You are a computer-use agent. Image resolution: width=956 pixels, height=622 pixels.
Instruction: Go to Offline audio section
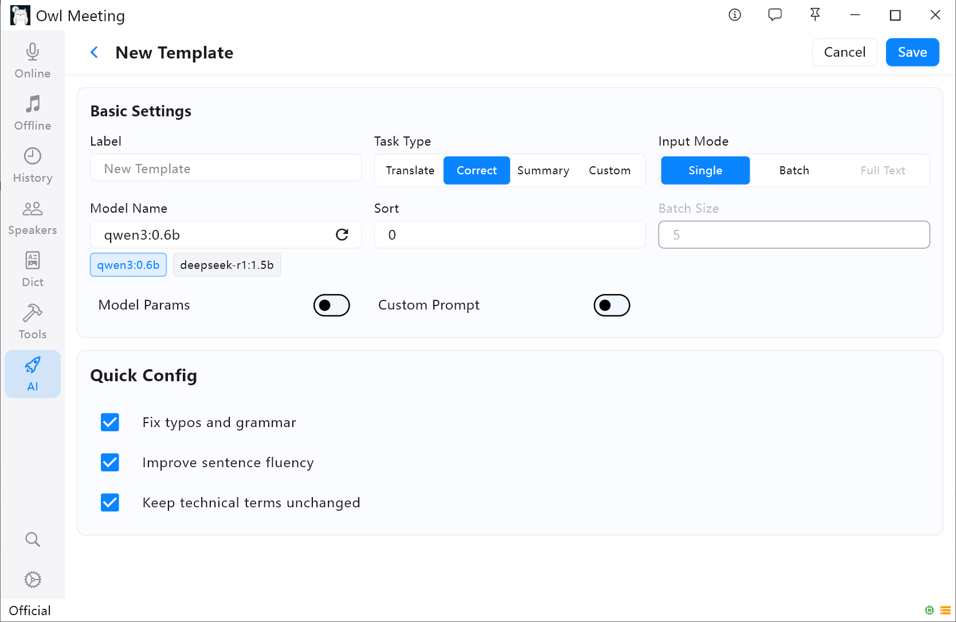(x=33, y=113)
